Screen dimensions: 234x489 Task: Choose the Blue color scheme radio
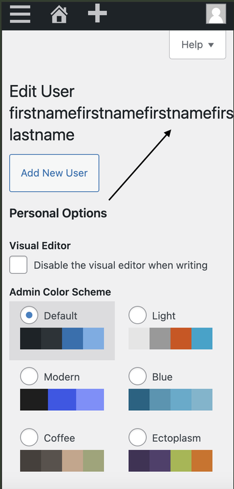pyautogui.click(x=137, y=376)
